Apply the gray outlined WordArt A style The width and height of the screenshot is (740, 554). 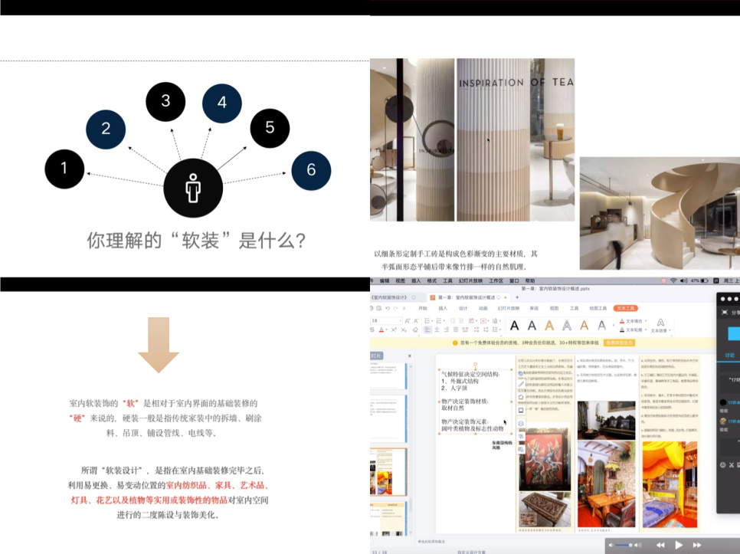567,325
